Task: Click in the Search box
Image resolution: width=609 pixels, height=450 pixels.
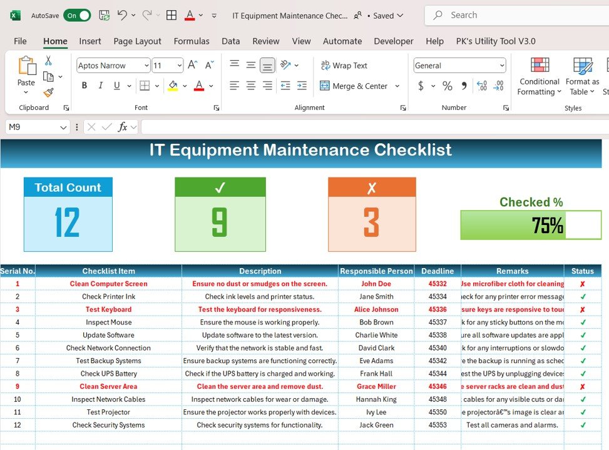Action: tap(516, 16)
